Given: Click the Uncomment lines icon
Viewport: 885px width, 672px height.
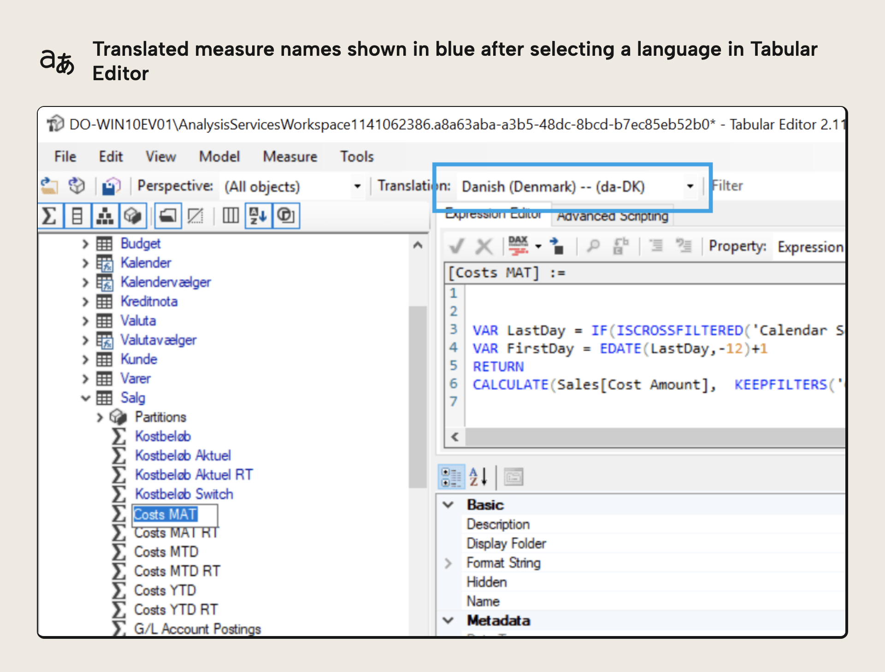Looking at the screenshot, I should click(x=684, y=246).
